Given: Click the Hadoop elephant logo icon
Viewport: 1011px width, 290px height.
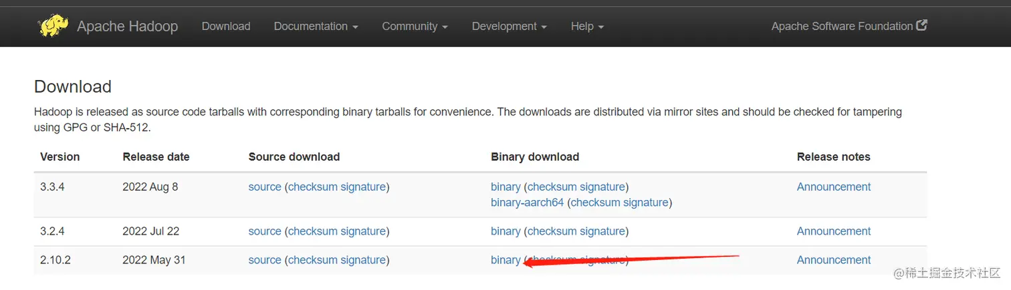Looking at the screenshot, I should coord(53,26).
